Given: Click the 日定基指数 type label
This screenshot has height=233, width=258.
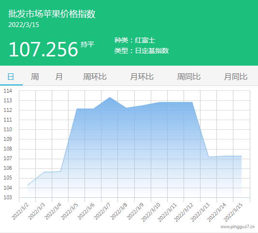Looking at the screenshot, I should [152, 51].
